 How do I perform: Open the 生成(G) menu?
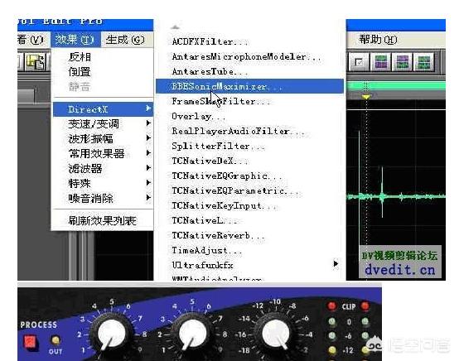[x=125, y=40]
